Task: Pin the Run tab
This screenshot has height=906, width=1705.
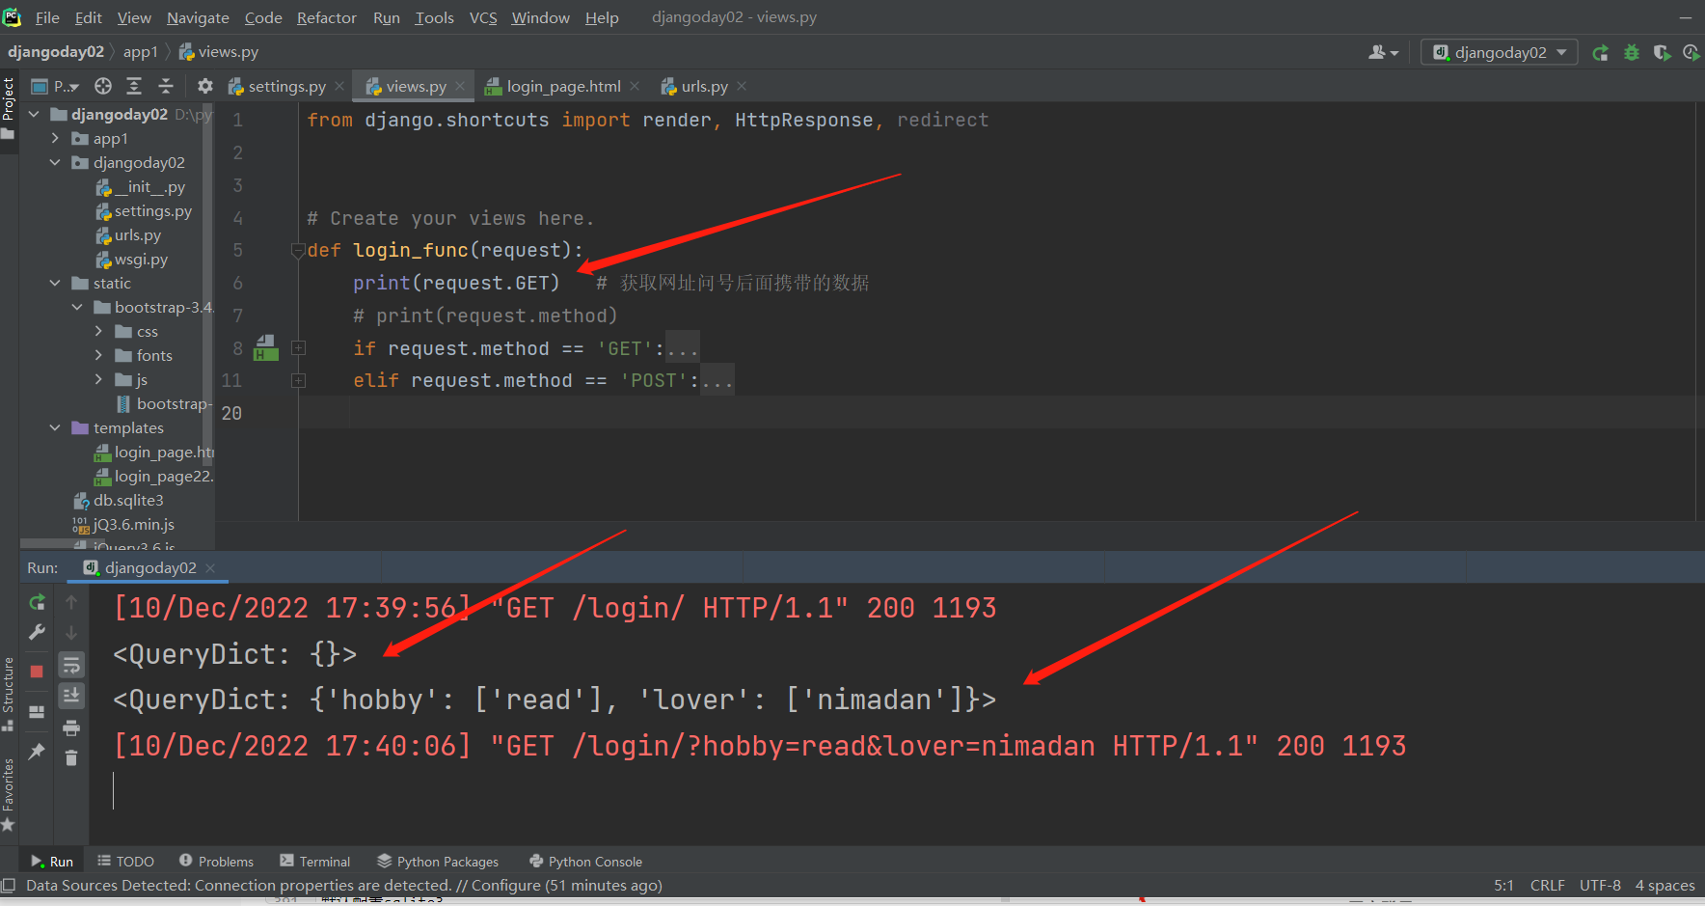Action: 37,751
